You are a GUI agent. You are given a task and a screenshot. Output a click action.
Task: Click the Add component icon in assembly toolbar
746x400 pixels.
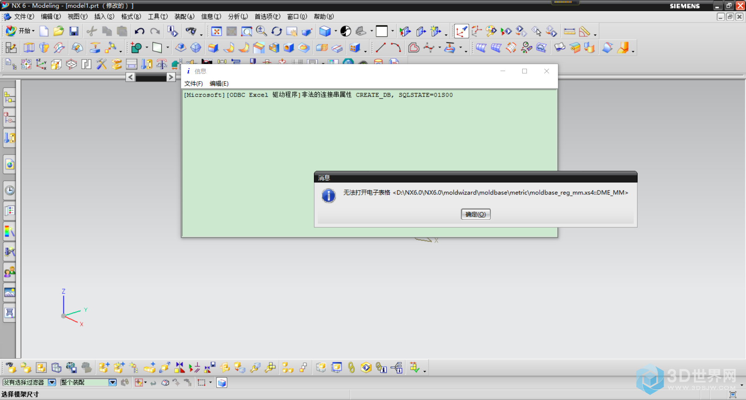[x=104, y=367]
